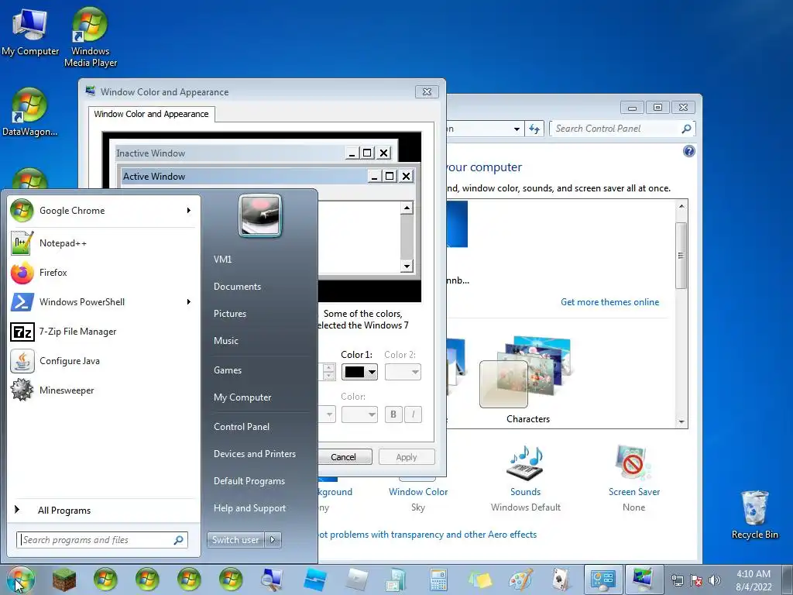Open Action Center flag in system tray

pyautogui.click(x=696, y=580)
